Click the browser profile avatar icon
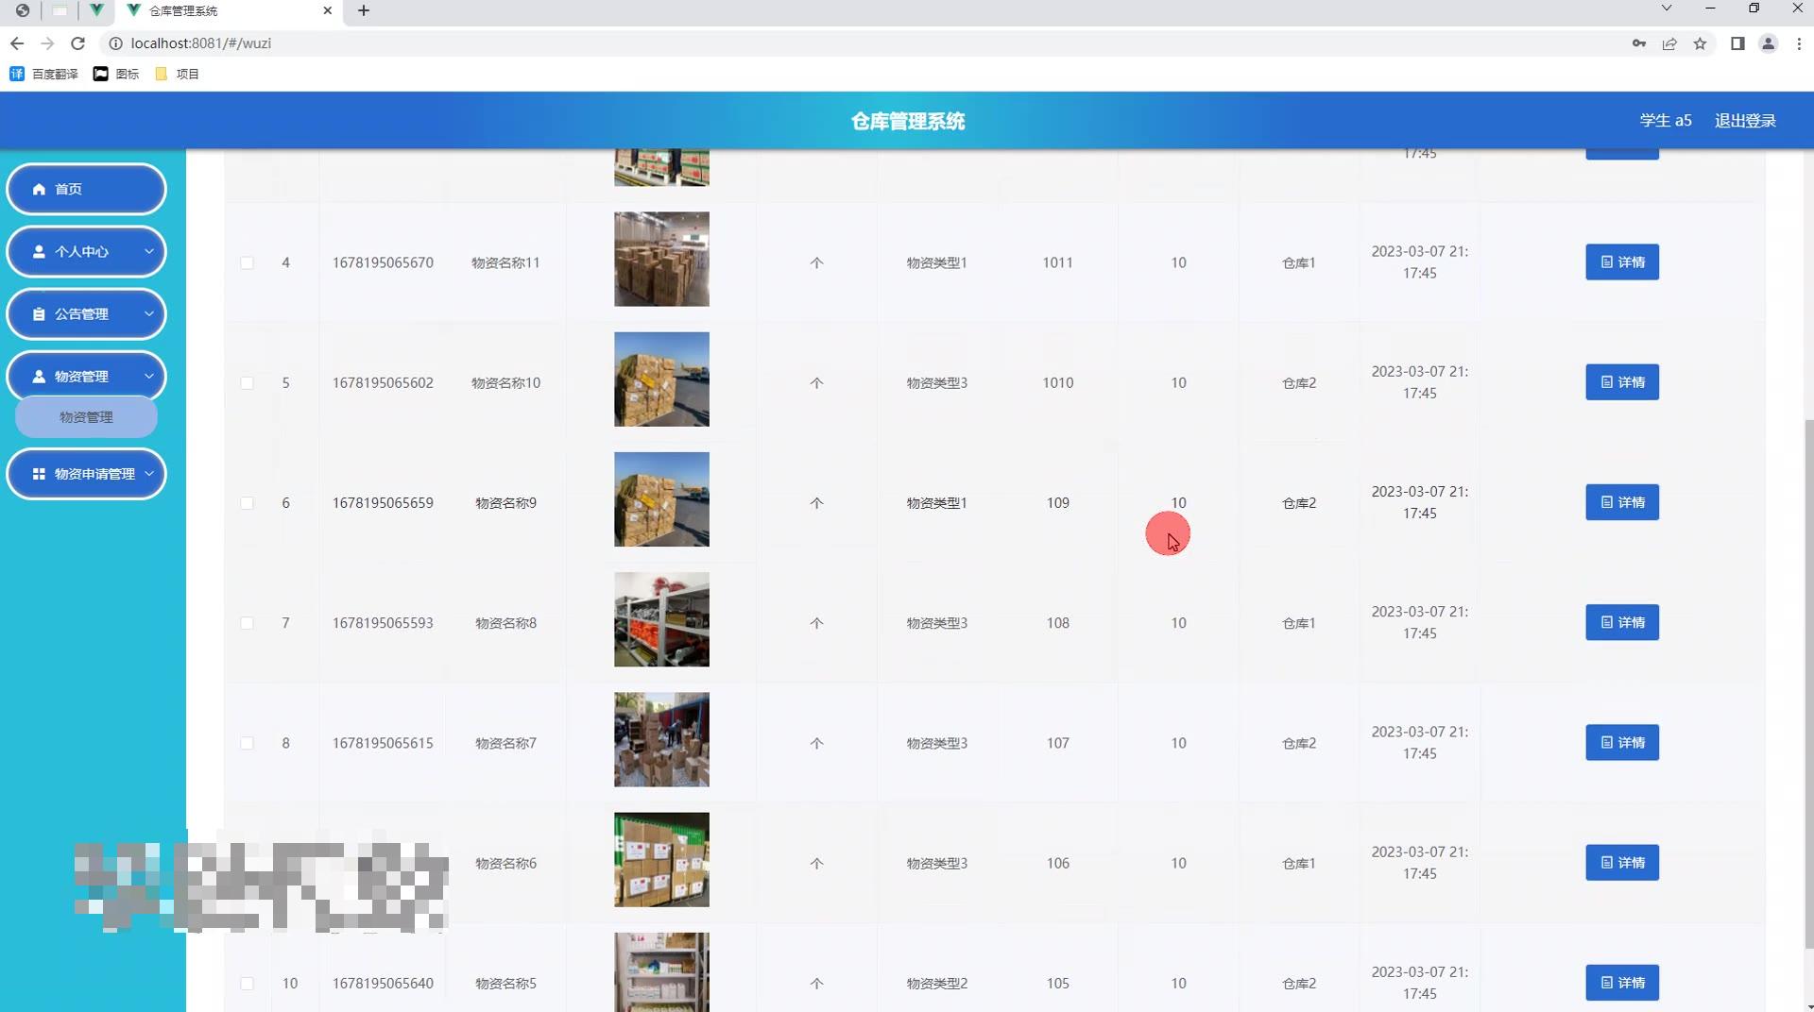Screen dimensions: 1814x1012 point(1768,43)
